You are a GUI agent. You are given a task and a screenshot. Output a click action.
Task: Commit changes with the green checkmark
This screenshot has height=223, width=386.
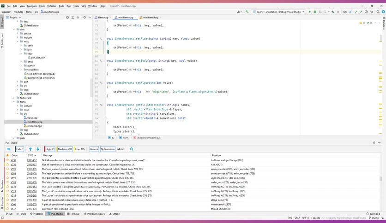(356, 12)
